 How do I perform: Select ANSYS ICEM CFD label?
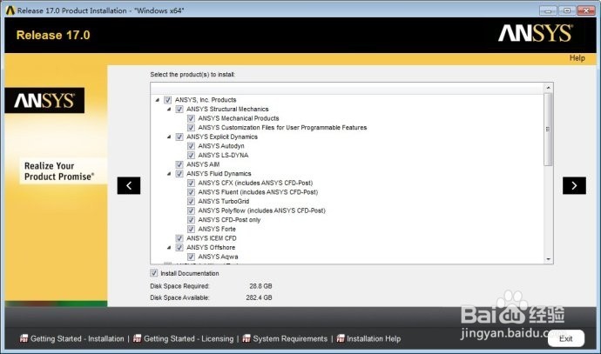pos(211,238)
